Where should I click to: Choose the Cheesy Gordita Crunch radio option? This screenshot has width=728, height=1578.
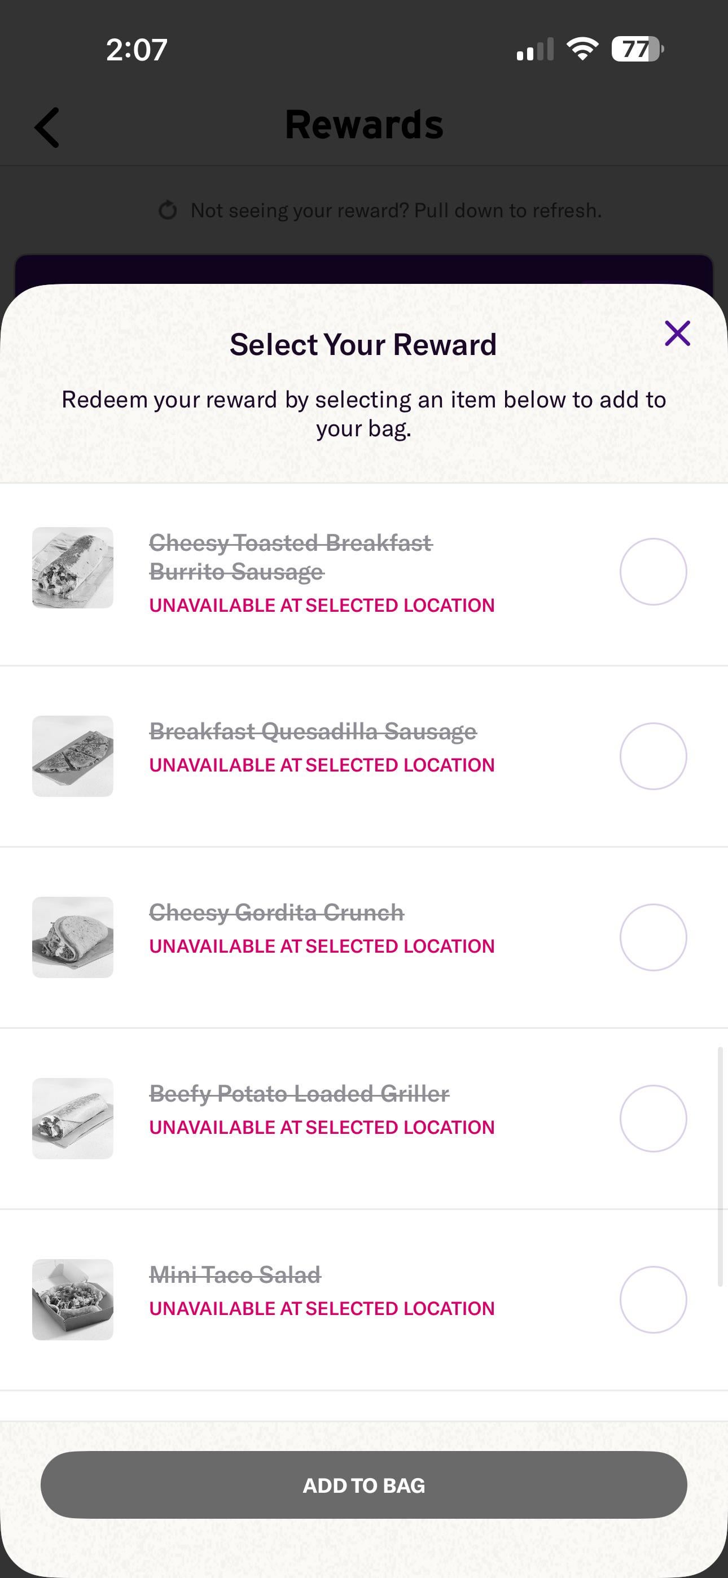tap(652, 937)
